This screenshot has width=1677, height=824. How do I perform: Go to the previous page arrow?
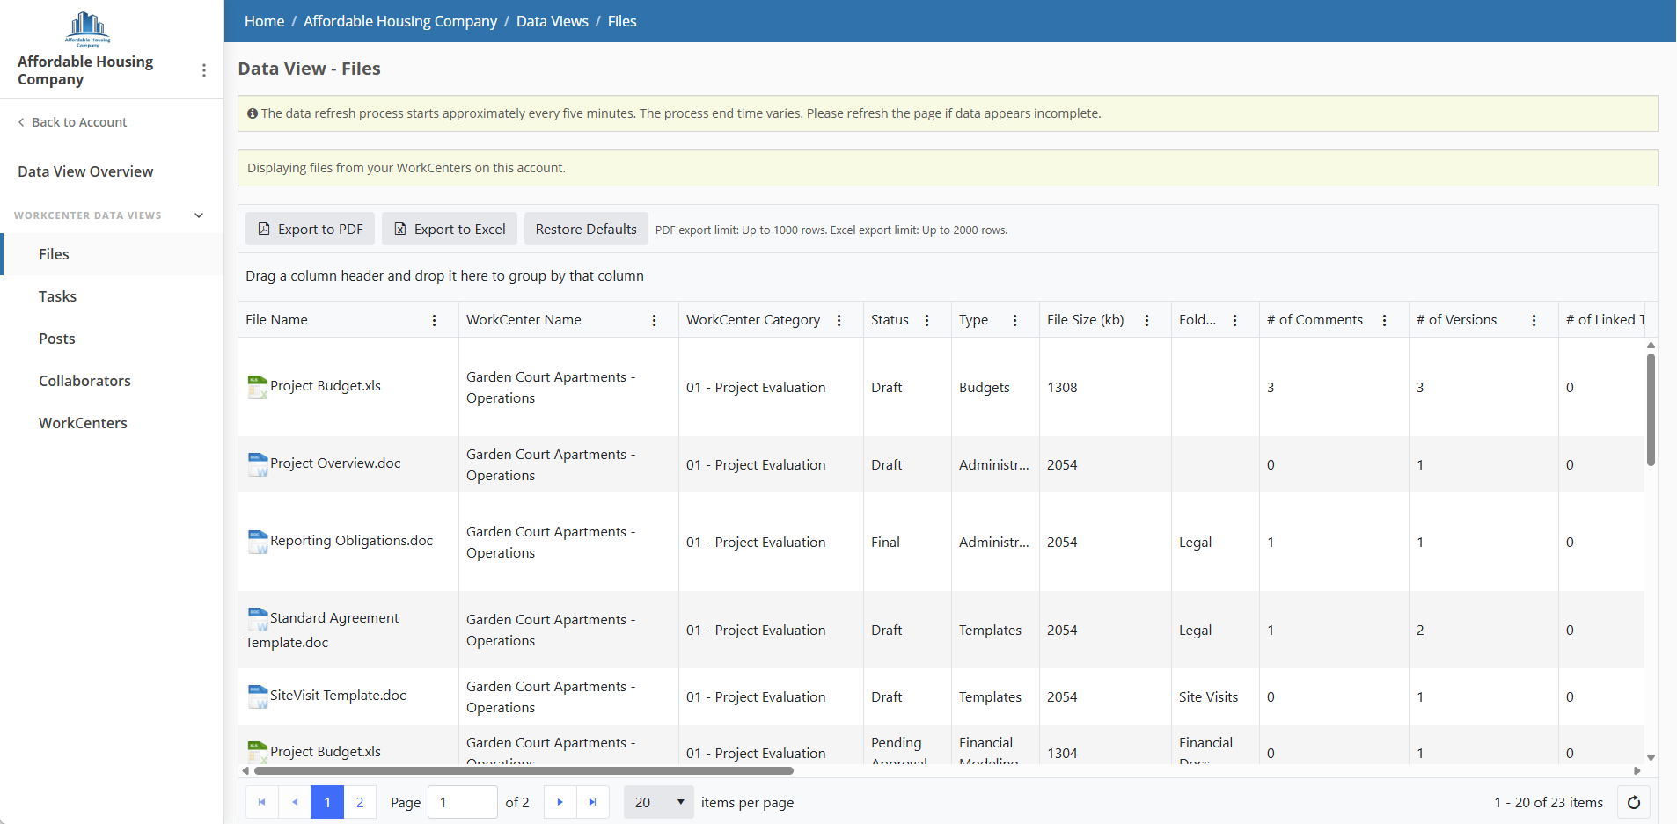295,802
